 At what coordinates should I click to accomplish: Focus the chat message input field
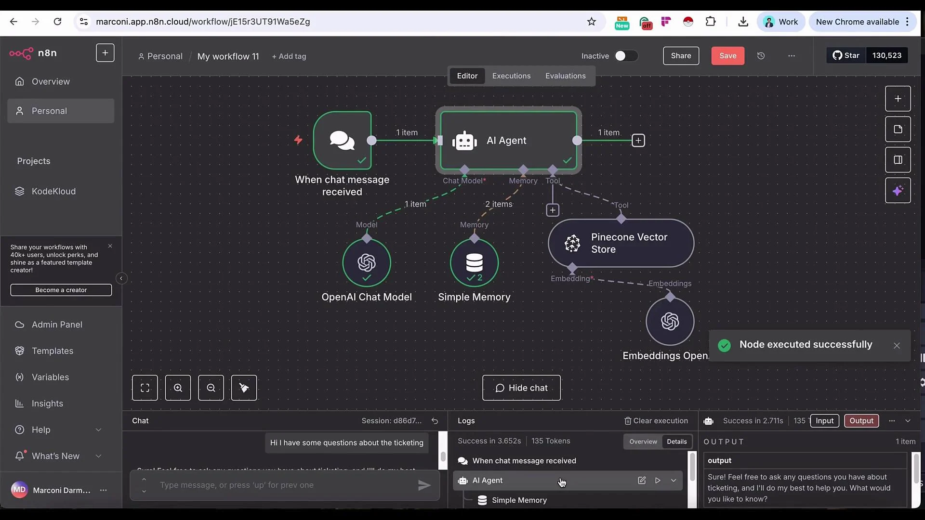click(284, 485)
